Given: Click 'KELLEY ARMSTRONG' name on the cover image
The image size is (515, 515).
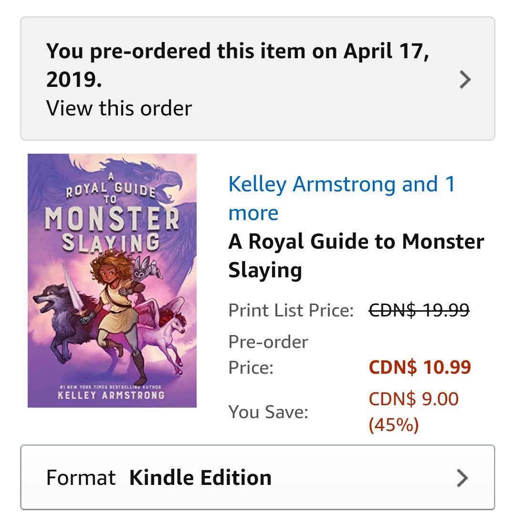Looking at the screenshot, I should click(x=111, y=395).
